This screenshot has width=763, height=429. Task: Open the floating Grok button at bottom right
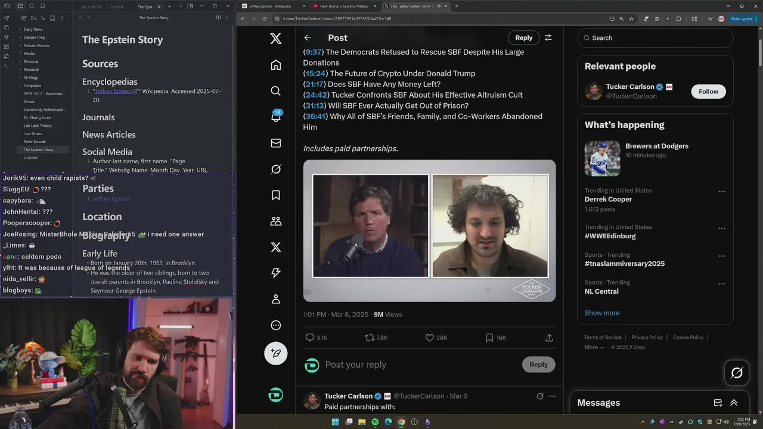tap(737, 373)
